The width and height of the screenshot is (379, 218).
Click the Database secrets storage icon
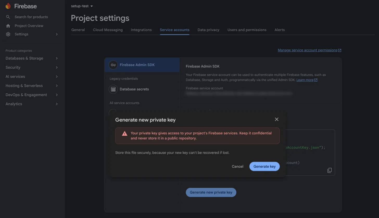[x=113, y=89]
